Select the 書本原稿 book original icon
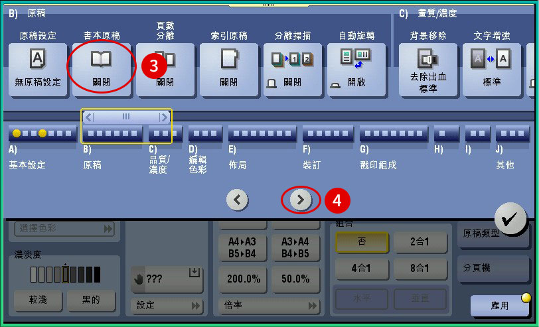Image resolution: width=539 pixels, height=327 pixels. [102, 69]
